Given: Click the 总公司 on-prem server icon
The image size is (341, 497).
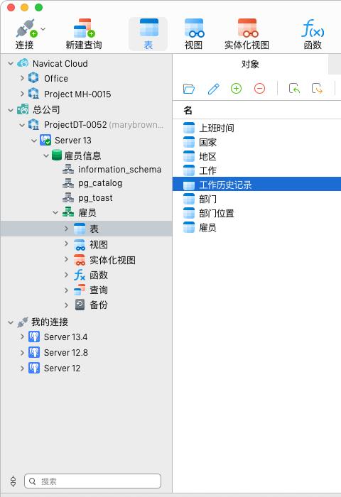Looking at the screenshot, I should 23,109.
